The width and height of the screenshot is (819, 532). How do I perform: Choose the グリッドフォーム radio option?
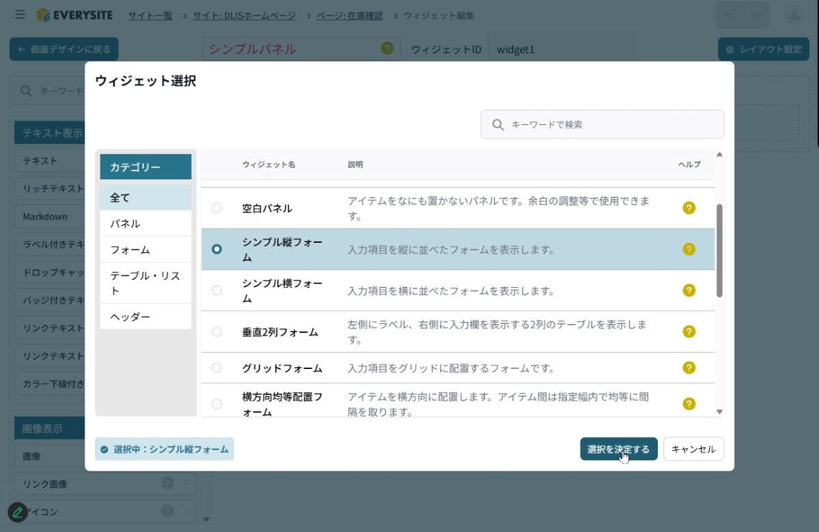pyautogui.click(x=217, y=368)
